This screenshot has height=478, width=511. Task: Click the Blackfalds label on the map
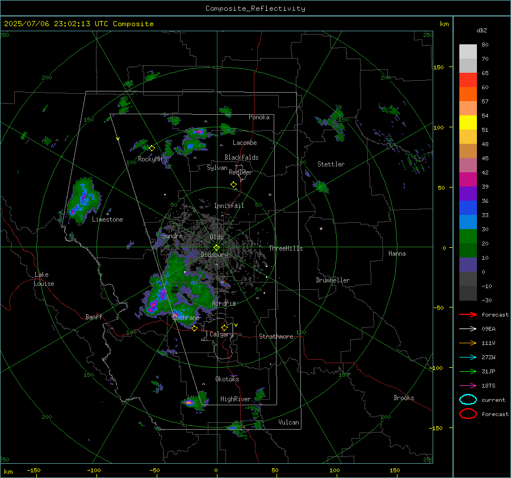pos(241,157)
